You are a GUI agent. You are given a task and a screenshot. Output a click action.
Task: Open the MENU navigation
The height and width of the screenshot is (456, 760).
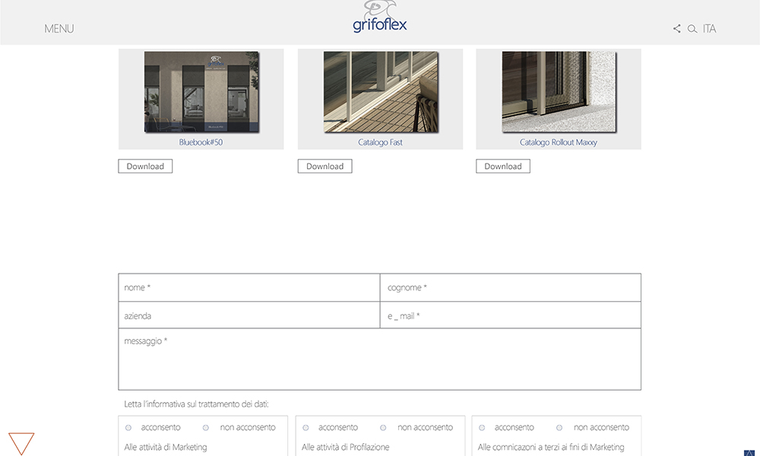pos(59,29)
